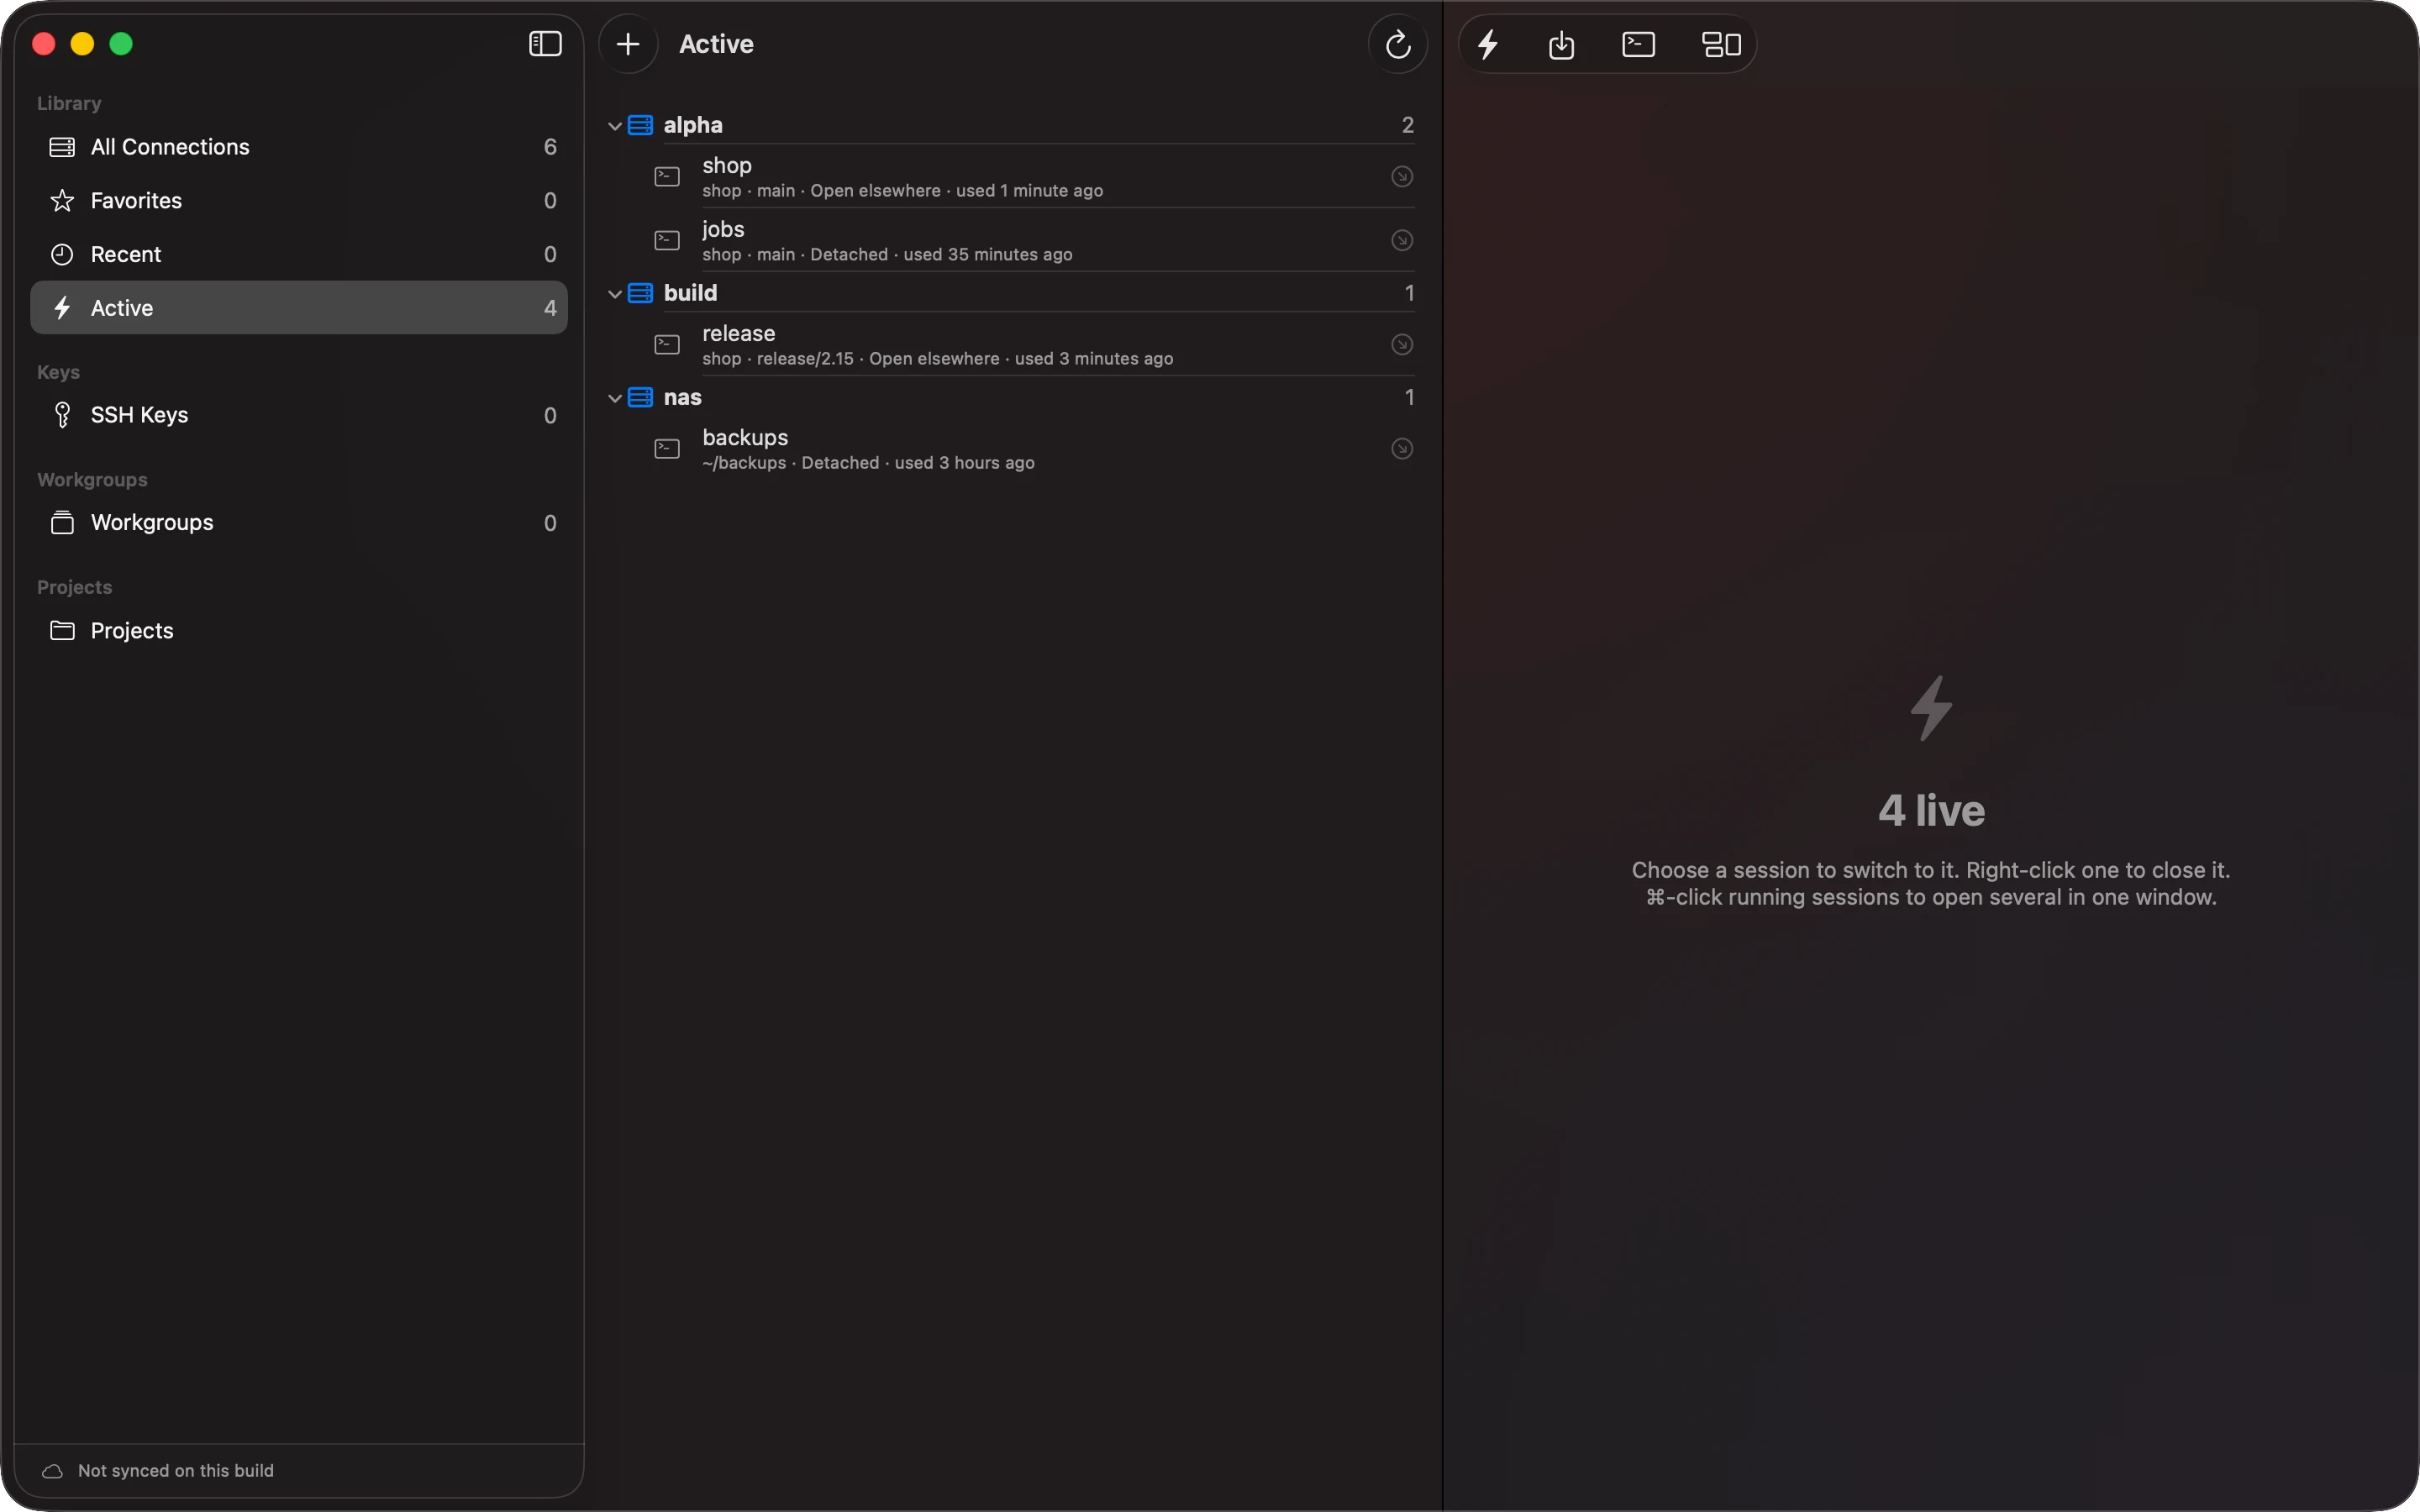Open All Connections in the sidebar

coord(299,147)
